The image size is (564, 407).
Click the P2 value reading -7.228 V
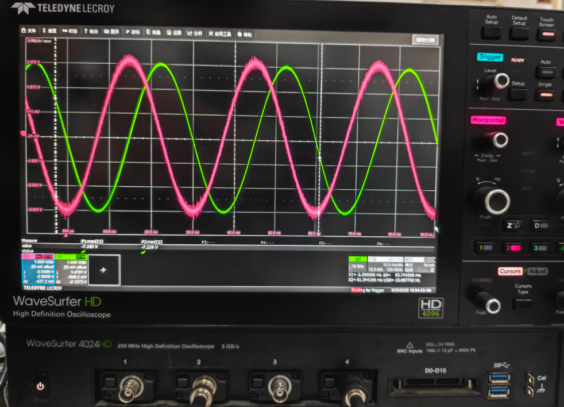(x=150, y=247)
